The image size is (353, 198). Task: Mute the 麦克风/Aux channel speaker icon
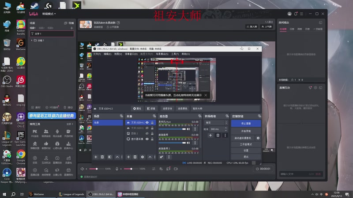(188, 129)
